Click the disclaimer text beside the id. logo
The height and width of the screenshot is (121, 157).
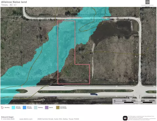[142, 118]
